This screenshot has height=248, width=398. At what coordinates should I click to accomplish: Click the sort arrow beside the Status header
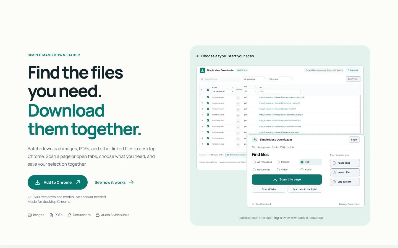coord(232,88)
